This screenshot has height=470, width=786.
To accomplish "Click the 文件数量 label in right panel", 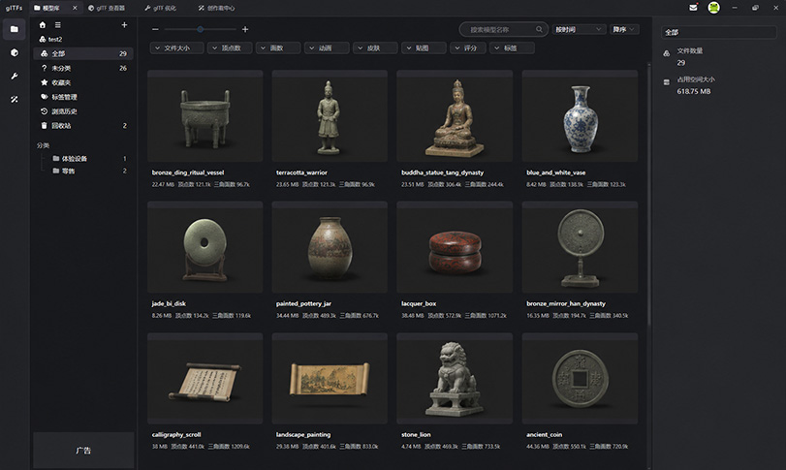I will coord(690,50).
